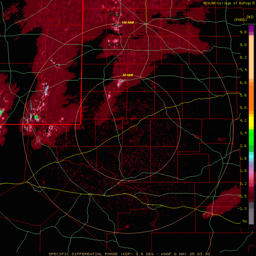Viewport: 256px width, 256px height.
Task: Pick the yellow color bar segment
Action: [x=251, y=122]
